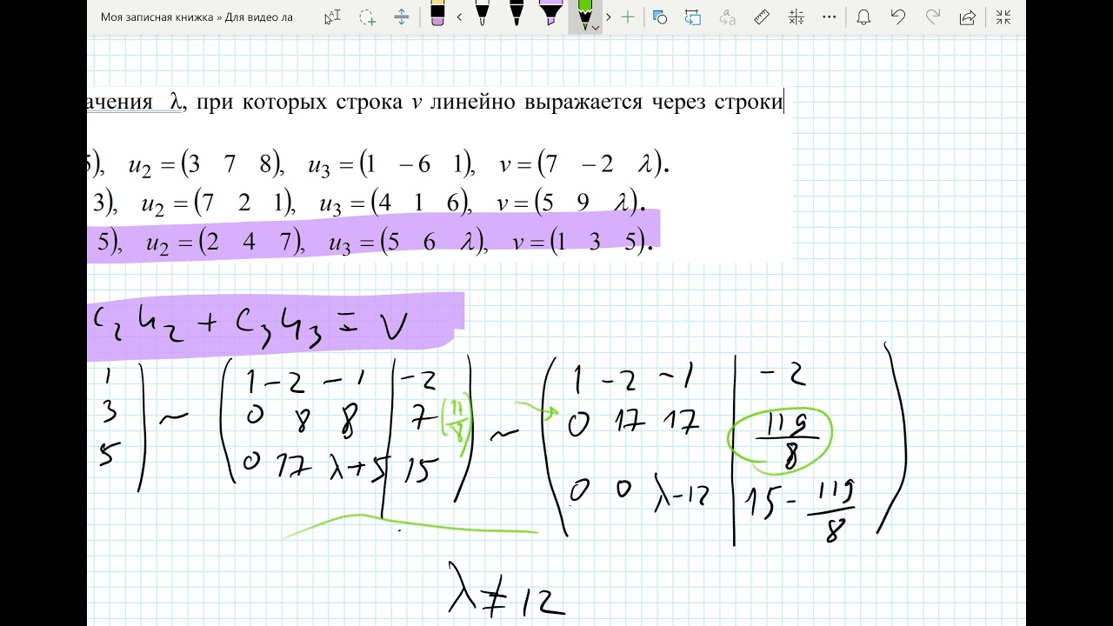Open notifications bell
The width and height of the screenshot is (1113, 626).
[863, 17]
